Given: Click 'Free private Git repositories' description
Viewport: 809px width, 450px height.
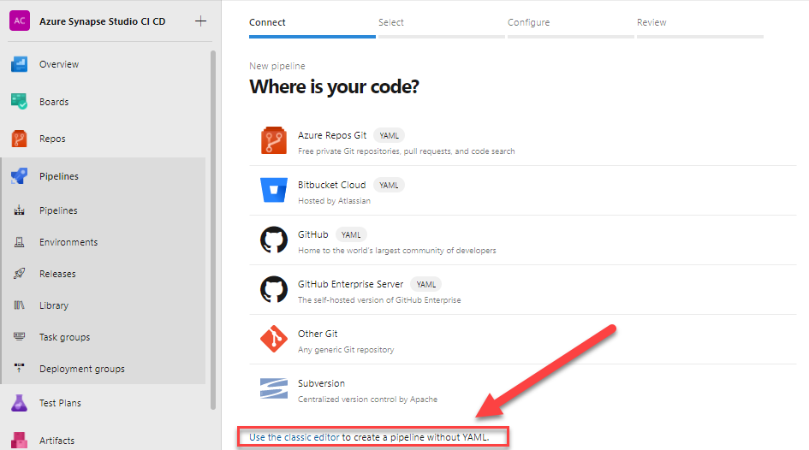Looking at the screenshot, I should 406,151.
